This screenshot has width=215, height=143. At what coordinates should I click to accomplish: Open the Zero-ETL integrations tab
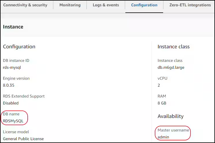pos(190,5)
